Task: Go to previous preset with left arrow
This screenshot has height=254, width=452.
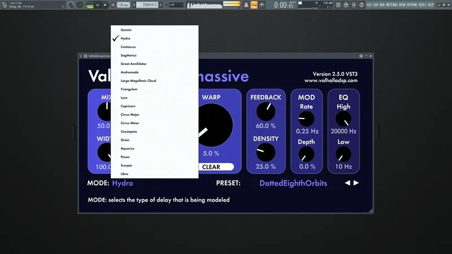Action: pos(347,183)
